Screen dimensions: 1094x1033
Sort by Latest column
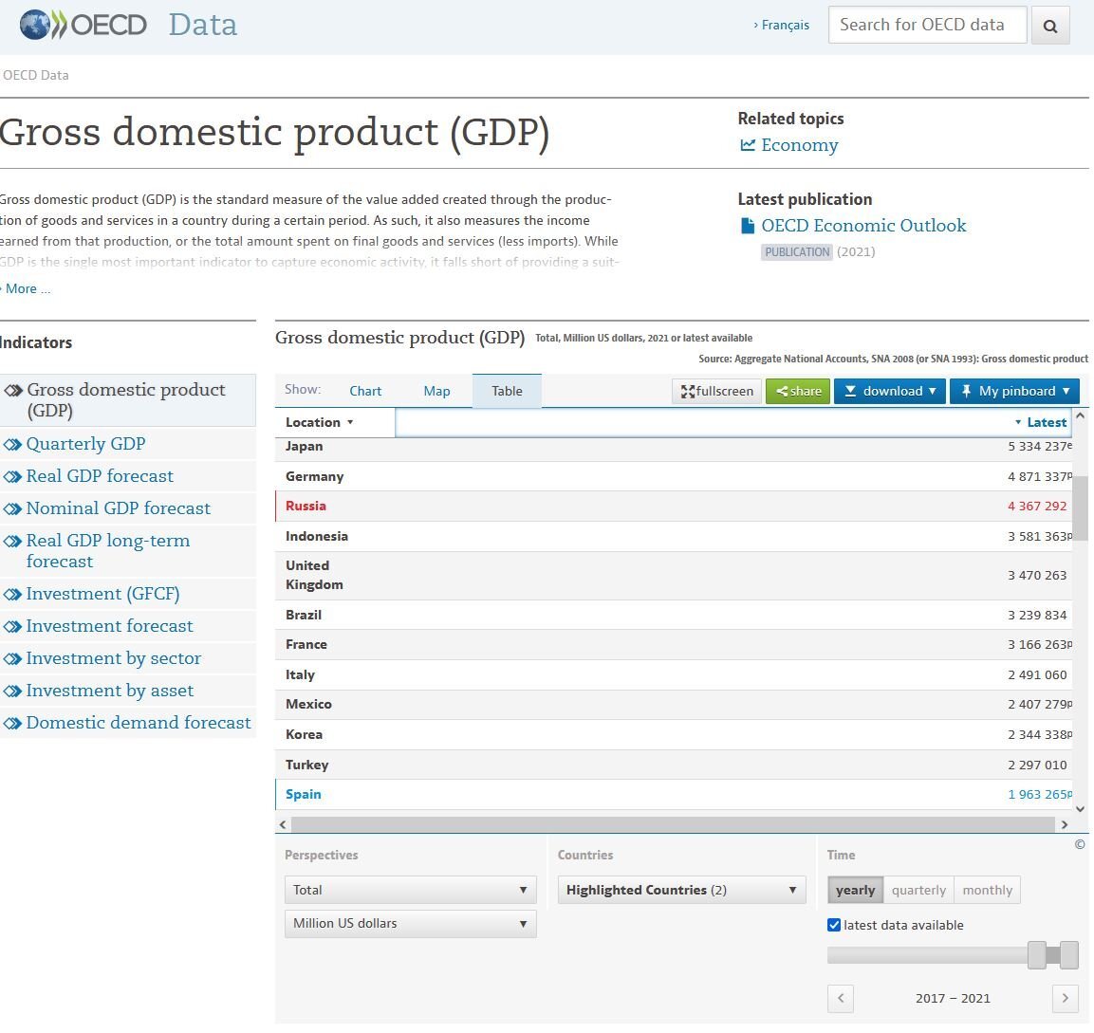1040,423
